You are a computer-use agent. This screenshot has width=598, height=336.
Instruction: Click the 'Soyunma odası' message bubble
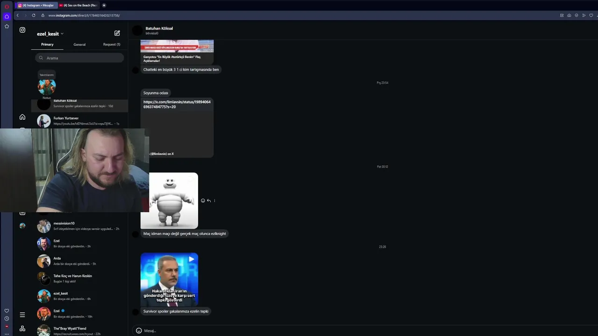[156, 93]
